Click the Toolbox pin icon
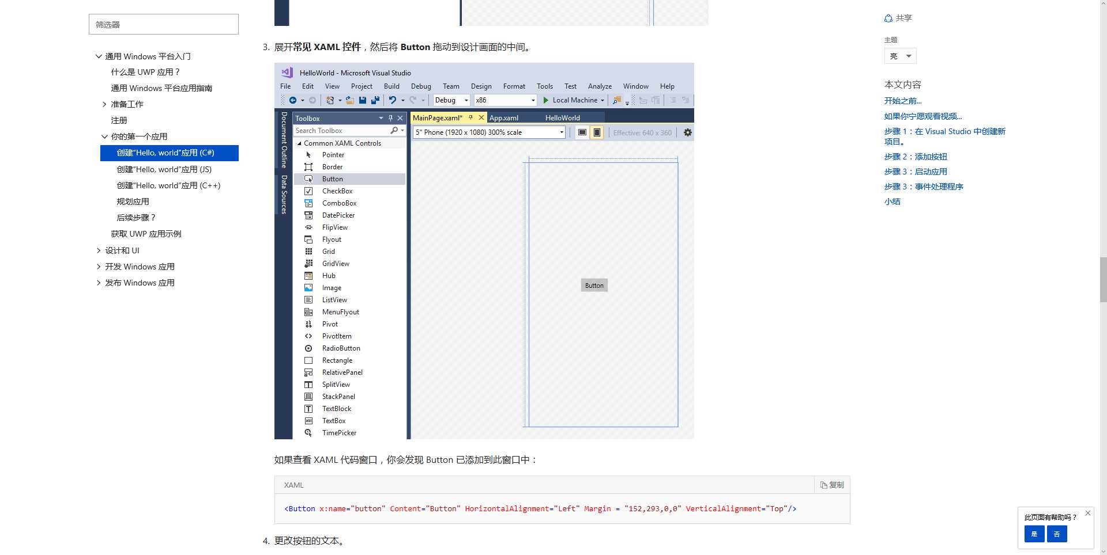 (390, 118)
